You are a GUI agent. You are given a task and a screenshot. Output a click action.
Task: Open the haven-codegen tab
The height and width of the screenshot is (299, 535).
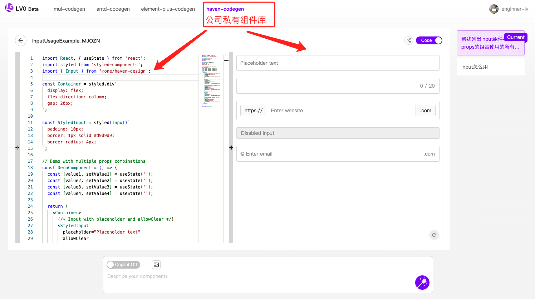[x=225, y=9]
